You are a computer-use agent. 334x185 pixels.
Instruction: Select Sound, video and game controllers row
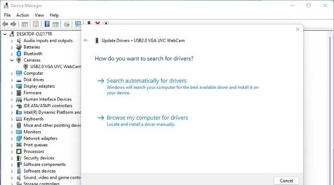point(52,177)
